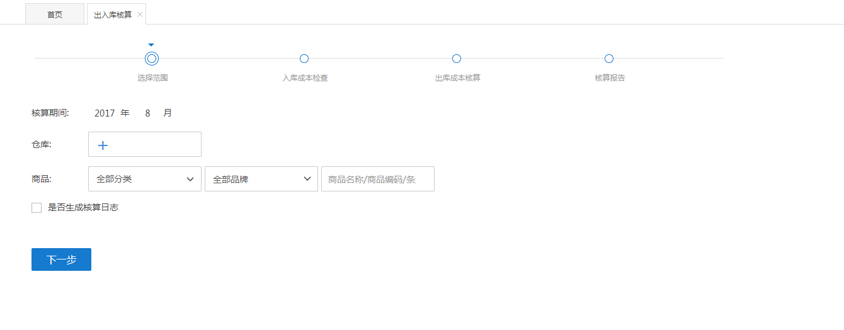
Task: Open the 全部分类 category dropdown
Action: [145, 179]
